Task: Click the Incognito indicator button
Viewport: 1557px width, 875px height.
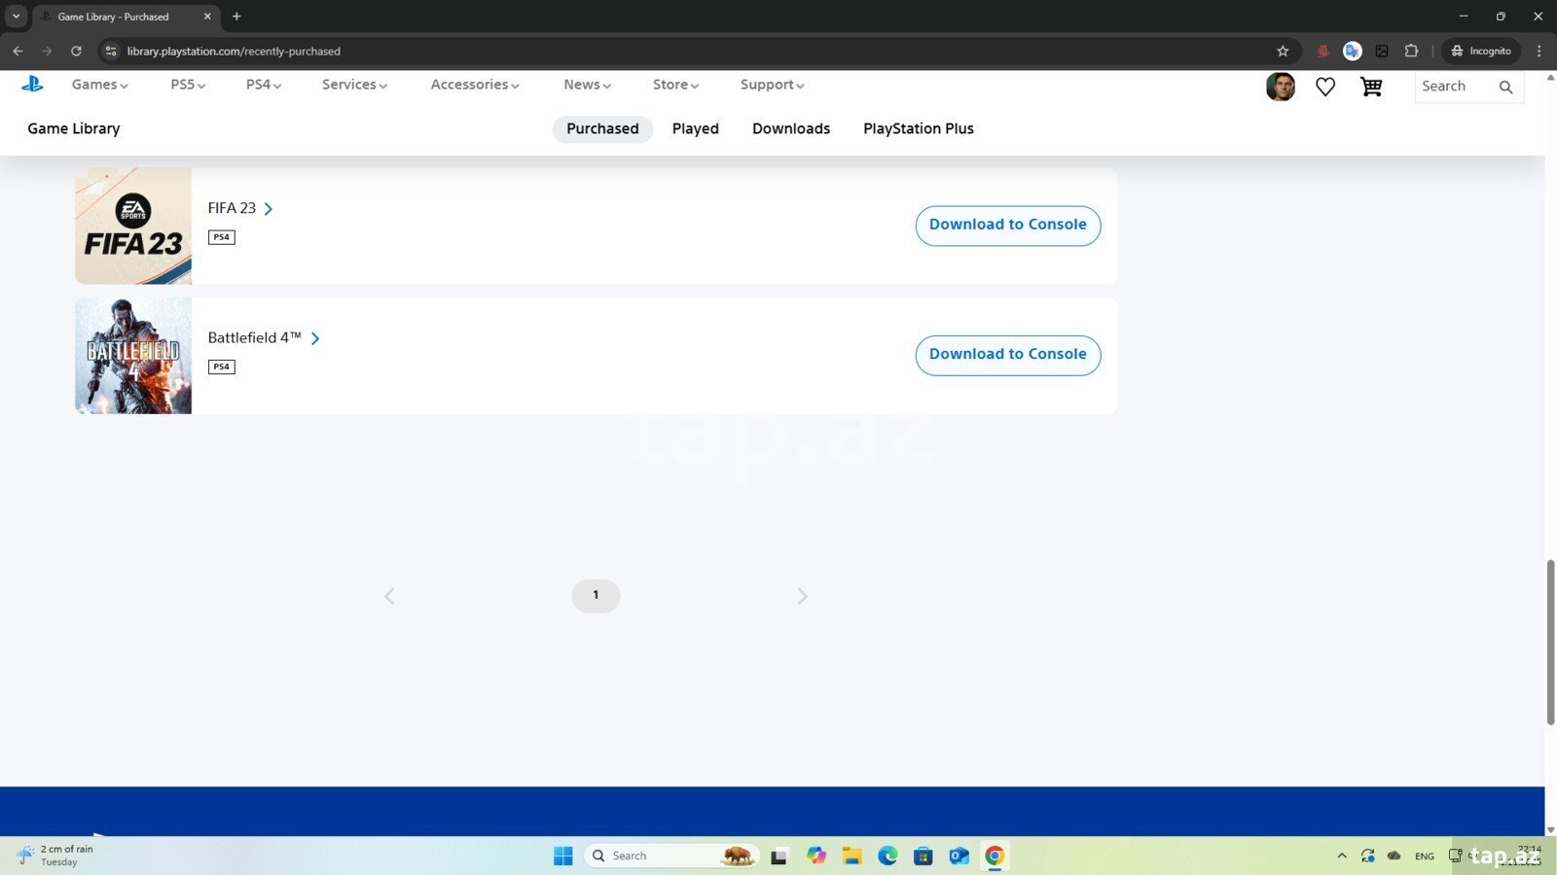Action: click(x=1481, y=51)
